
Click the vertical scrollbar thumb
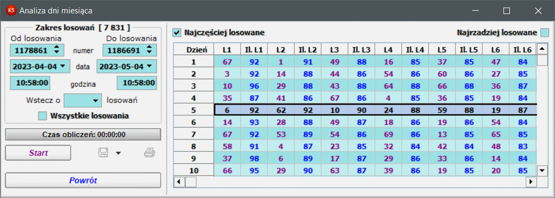542,61
